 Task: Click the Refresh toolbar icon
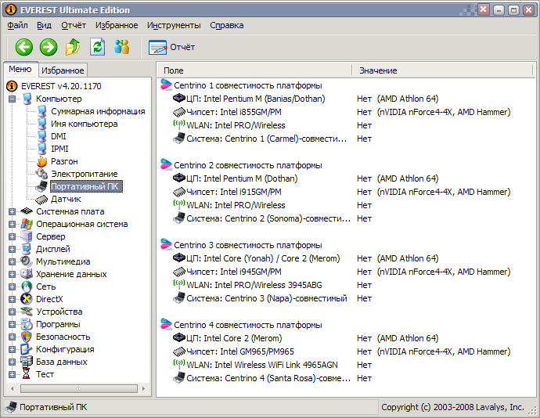97,47
